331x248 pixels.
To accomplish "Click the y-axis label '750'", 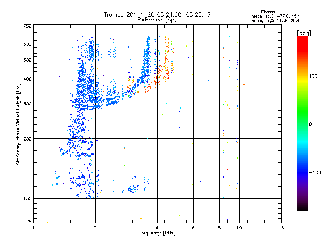I will [x=27, y=26].
